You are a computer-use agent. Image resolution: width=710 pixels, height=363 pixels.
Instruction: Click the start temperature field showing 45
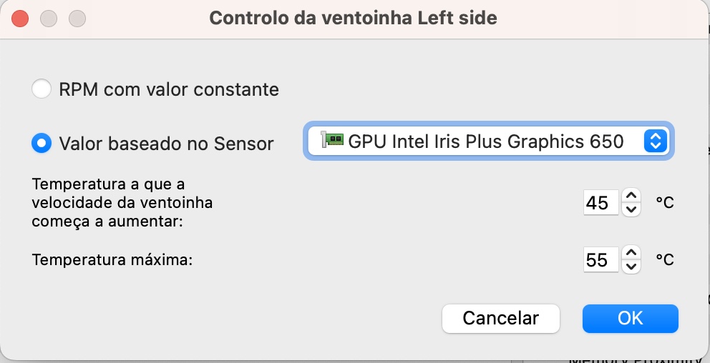[x=600, y=203]
